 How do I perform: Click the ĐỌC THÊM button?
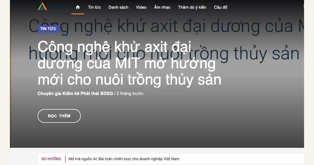coord(59,116)
